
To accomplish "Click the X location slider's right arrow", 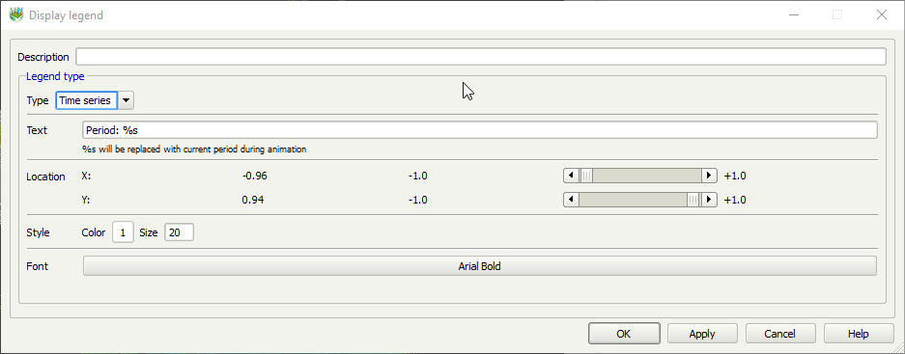I will pyautogui.click(x=709, y=176).
